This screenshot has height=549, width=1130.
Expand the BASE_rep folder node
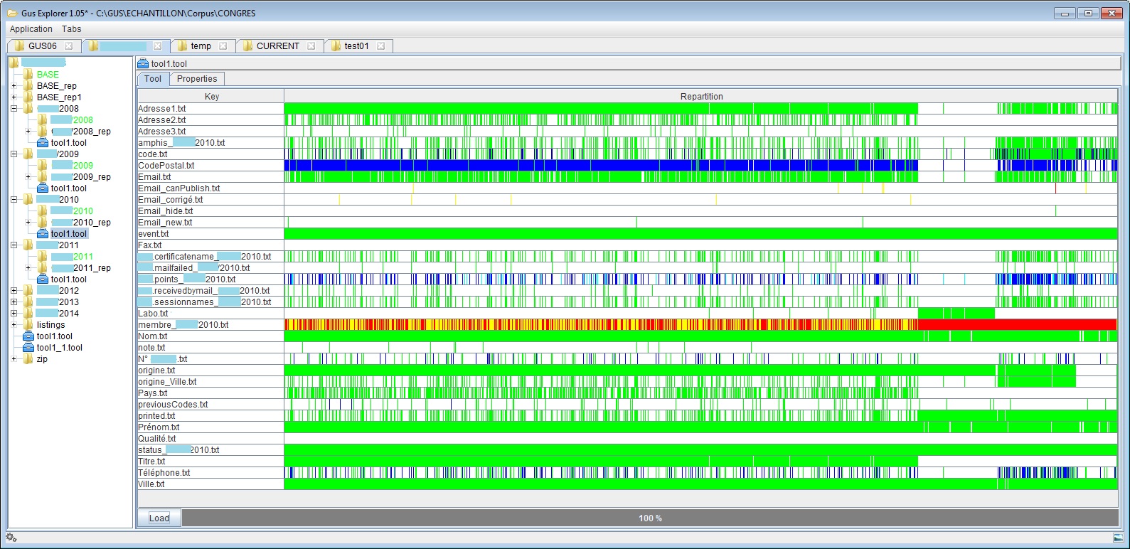pyautogui.click(x=14, y=86)
